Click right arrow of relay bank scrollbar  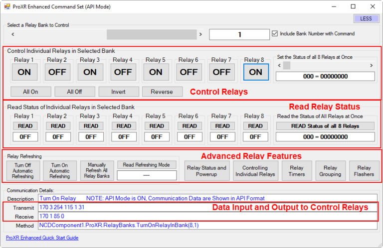click(200, 34)
